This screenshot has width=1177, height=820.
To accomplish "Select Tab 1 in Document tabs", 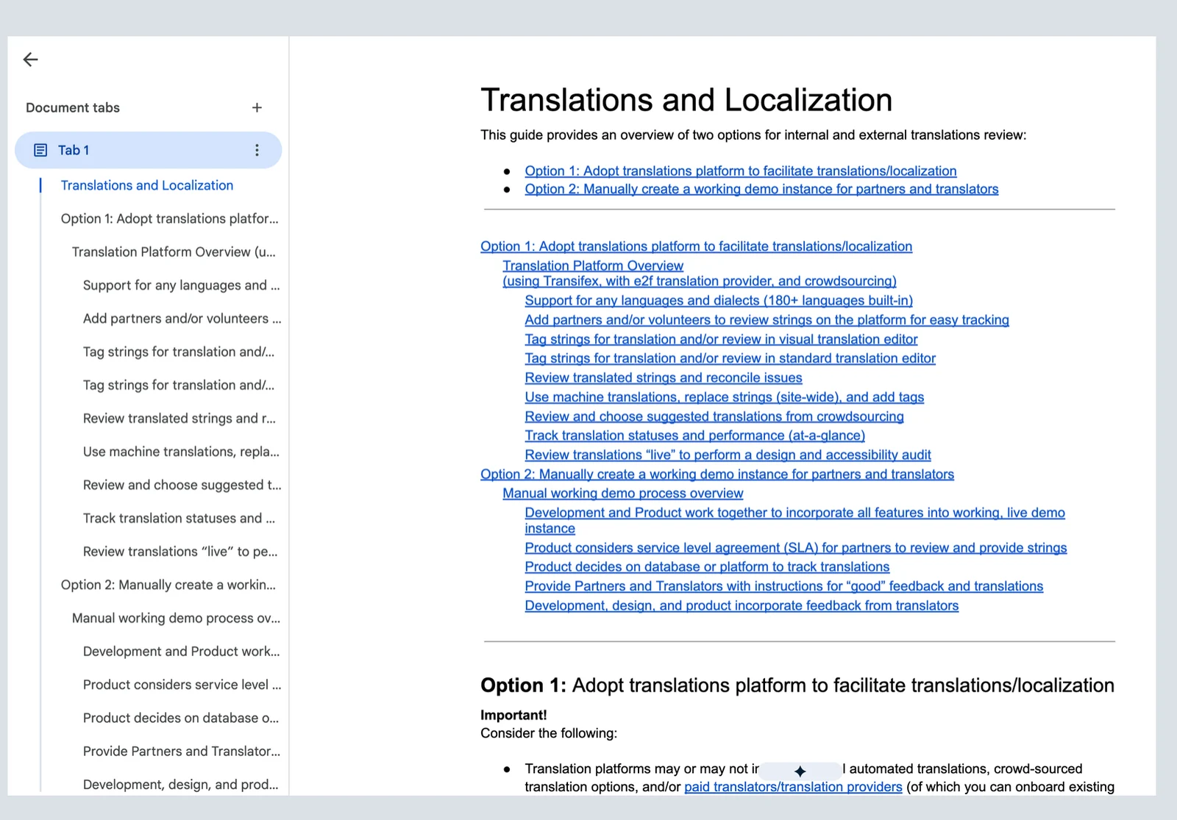I will tap(148, 150).
